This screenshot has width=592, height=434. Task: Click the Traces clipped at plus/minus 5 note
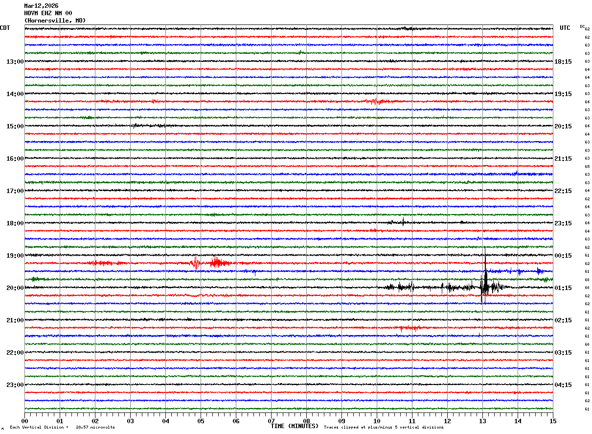tap(384, 428)
